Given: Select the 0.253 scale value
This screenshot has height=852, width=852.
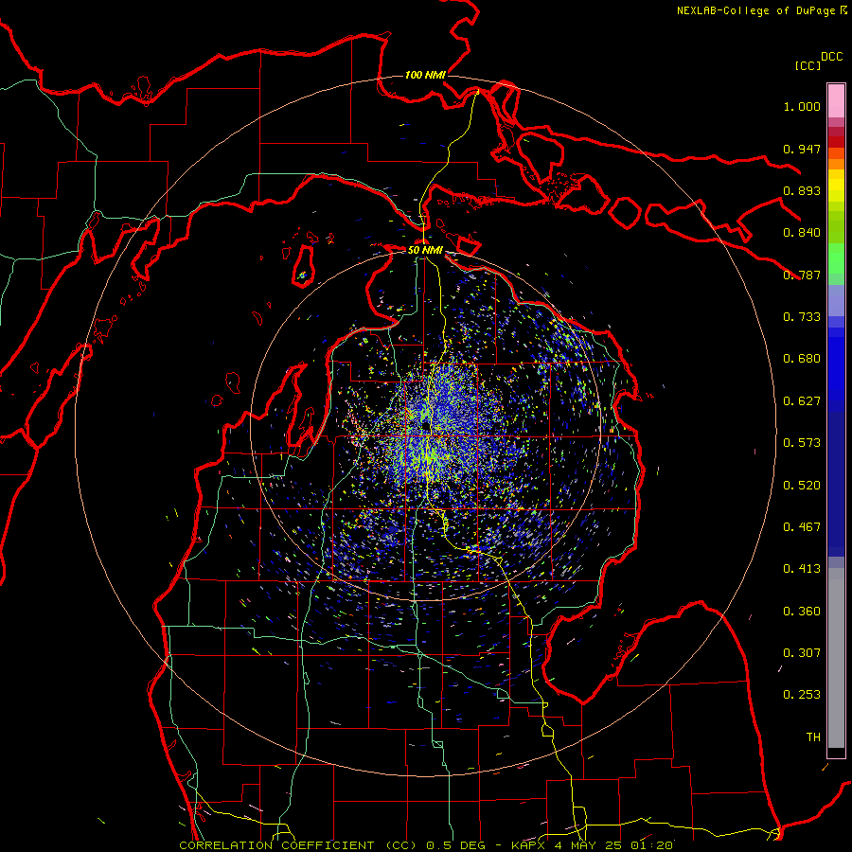Looking at the screenshot, I should tap(802, 695).
